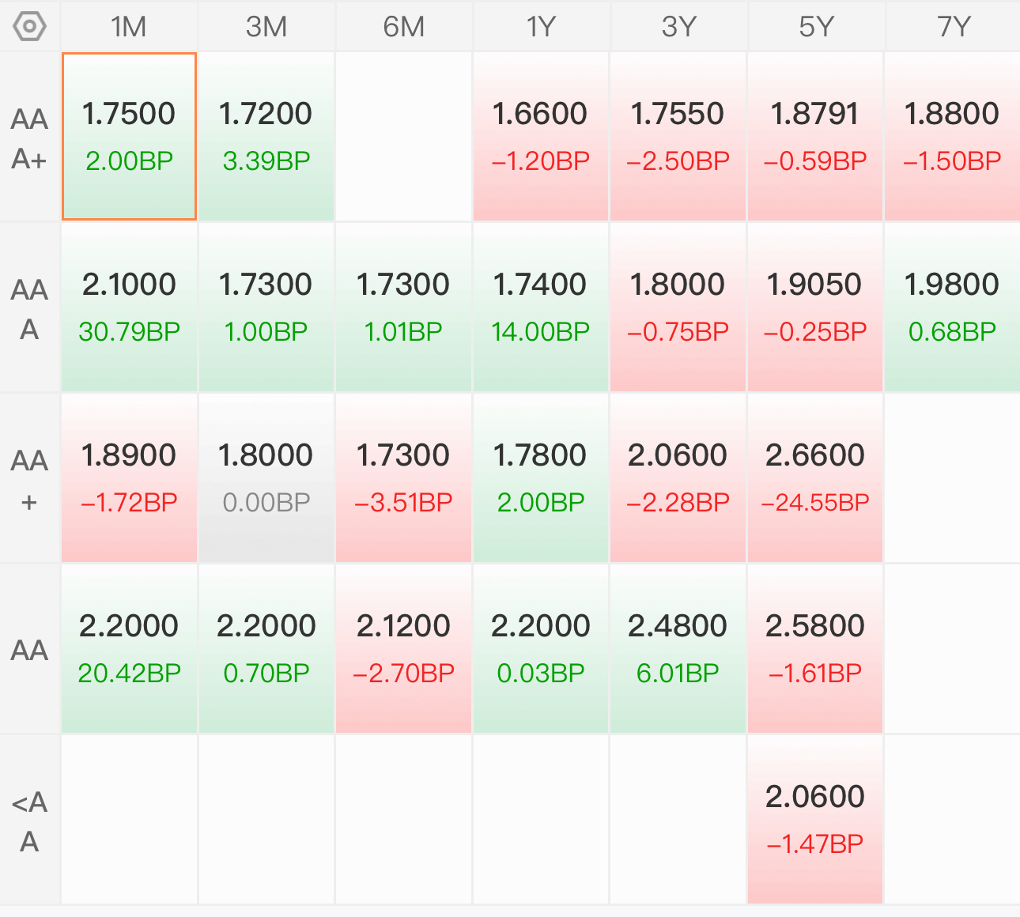Screen dimensions: 1020x917
Task: Open the AAA 1M cell showing 30.79BP
Action: tap(129, 308)
